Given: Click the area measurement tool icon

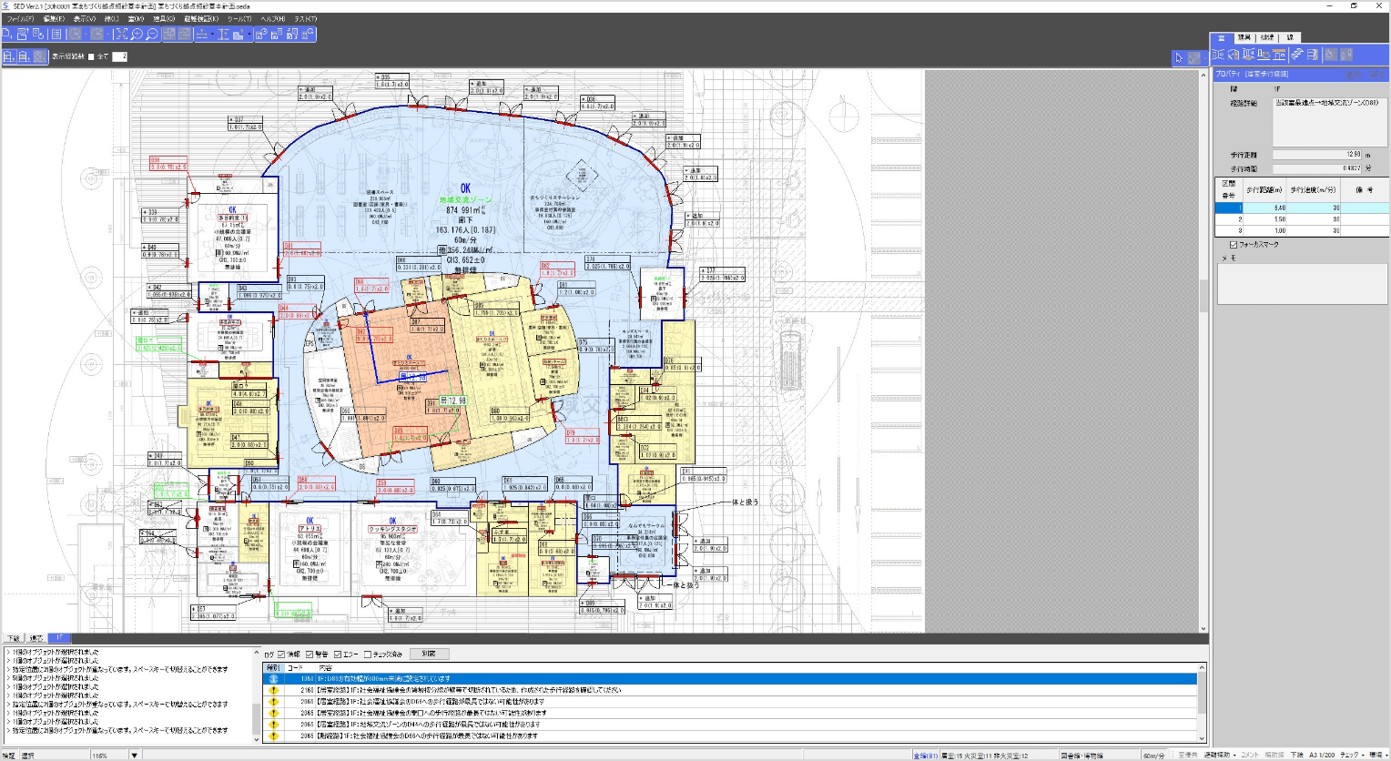Looking at the screenshot, I should [238, 34].
